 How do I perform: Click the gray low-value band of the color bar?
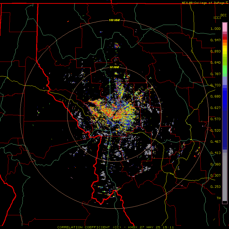[x=225, y=177]
